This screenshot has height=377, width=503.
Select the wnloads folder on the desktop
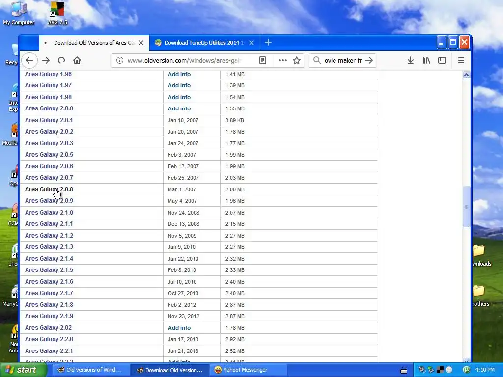click(x=481, y=255)
